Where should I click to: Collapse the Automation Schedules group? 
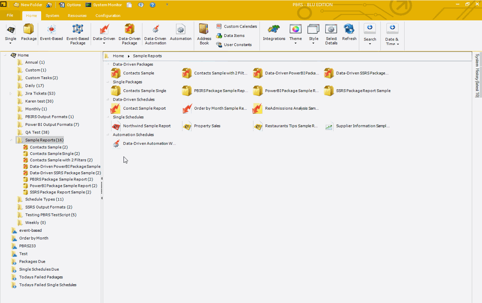click(109, 135)
